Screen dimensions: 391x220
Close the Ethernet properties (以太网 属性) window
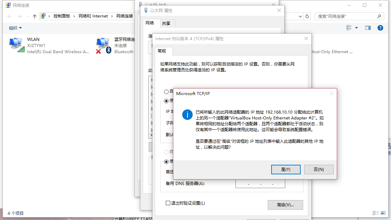(279, 10)
